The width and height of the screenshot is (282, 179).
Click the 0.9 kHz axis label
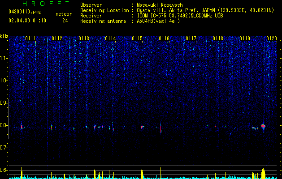(4, 103)
